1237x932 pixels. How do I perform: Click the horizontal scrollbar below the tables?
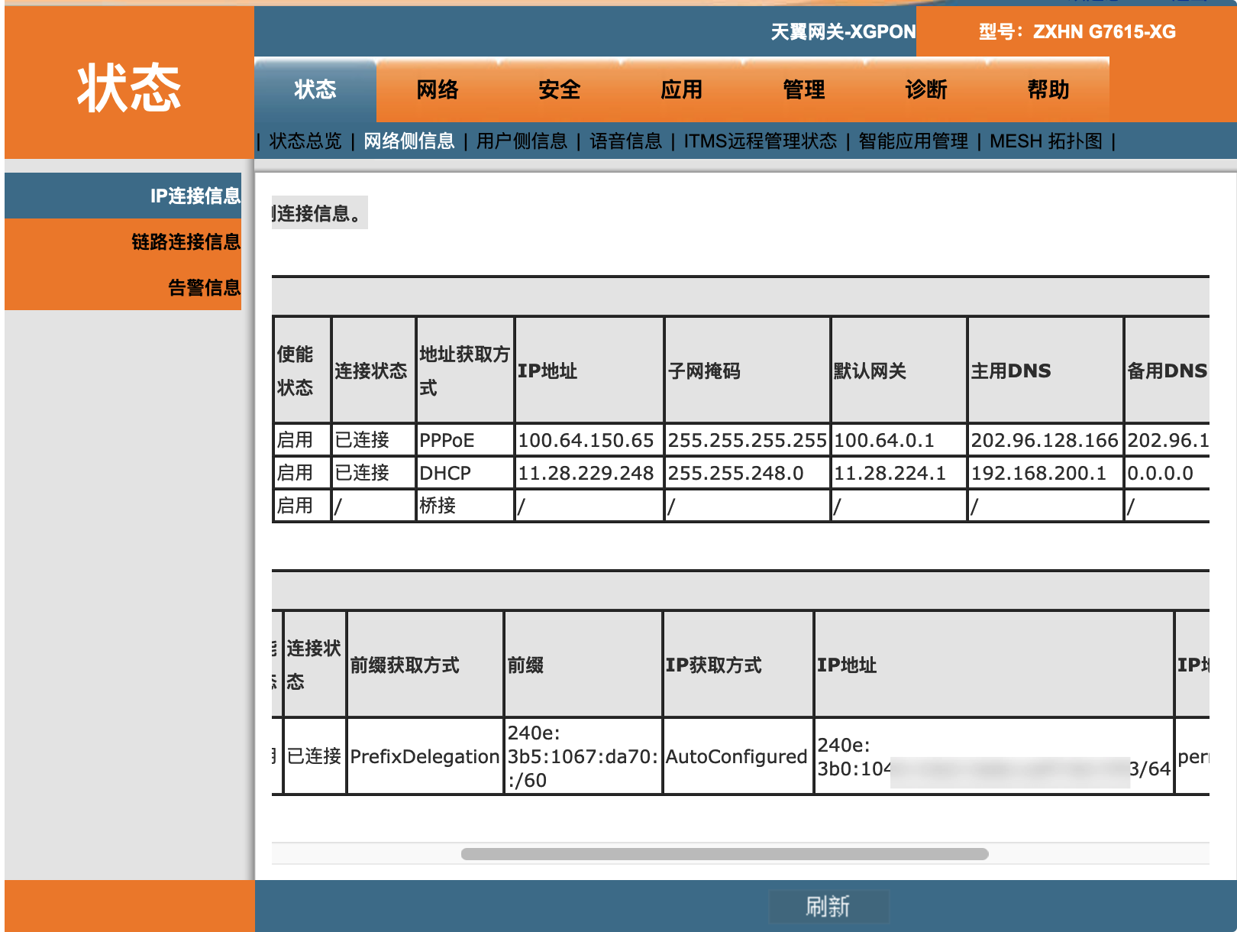725,854
